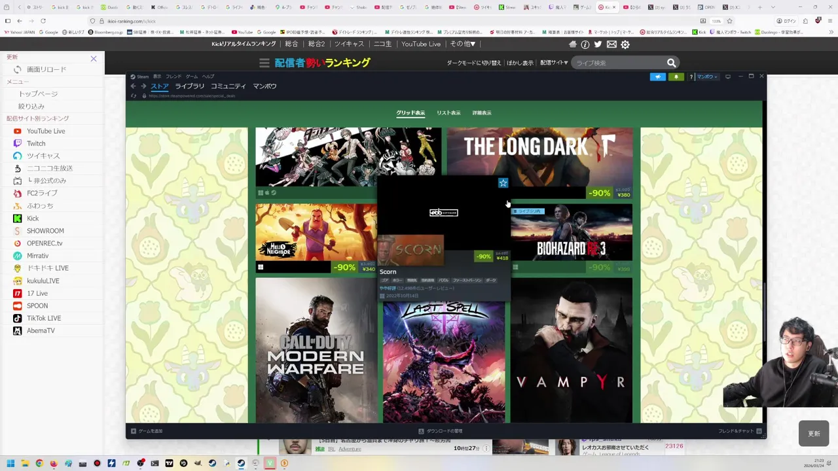
Task: Switch to グリッド表示 view
Action: click(x=410, y=113)
